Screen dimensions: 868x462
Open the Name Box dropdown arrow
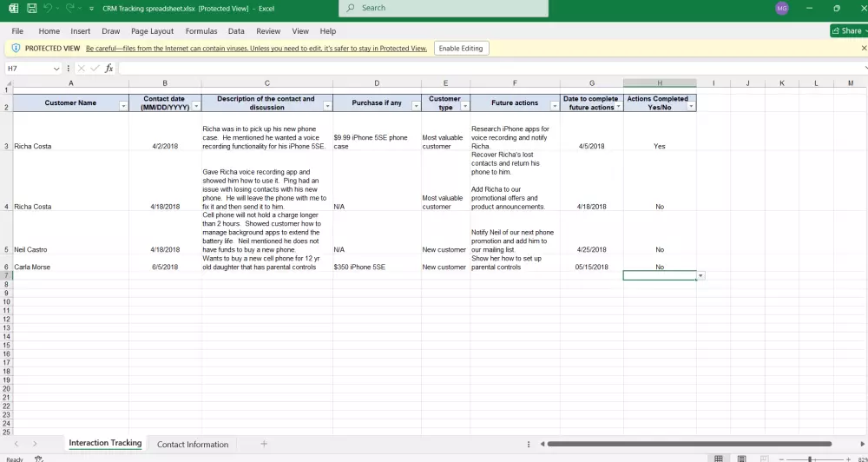tap(56, 69)
